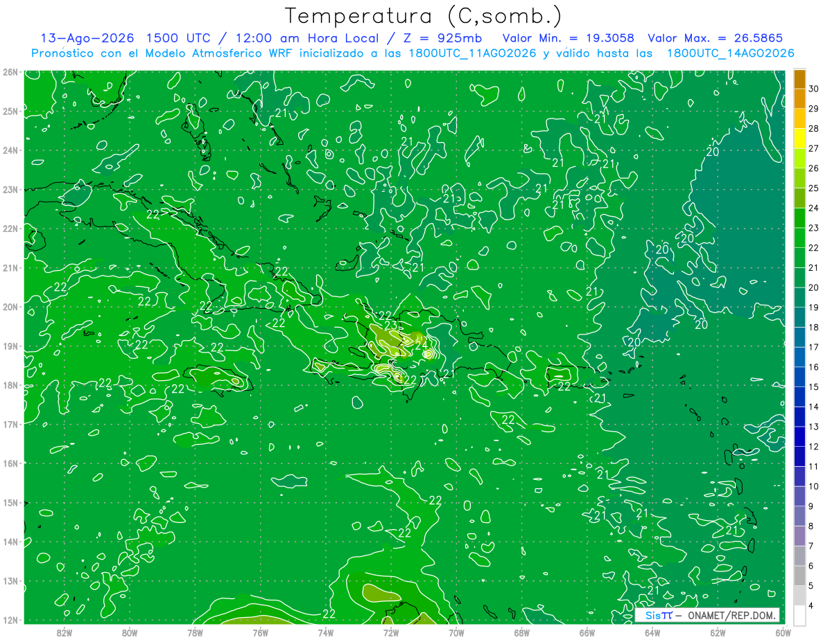Click the longitude label "78W"
This screenshot has height=642, width=832.
coord(195,632)
